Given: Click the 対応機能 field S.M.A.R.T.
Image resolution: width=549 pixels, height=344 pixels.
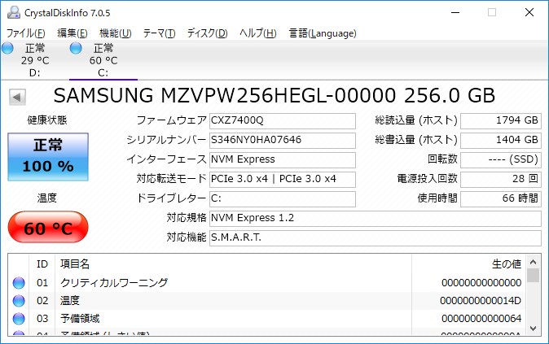Looking at the screenshot, I should point(376,238).
